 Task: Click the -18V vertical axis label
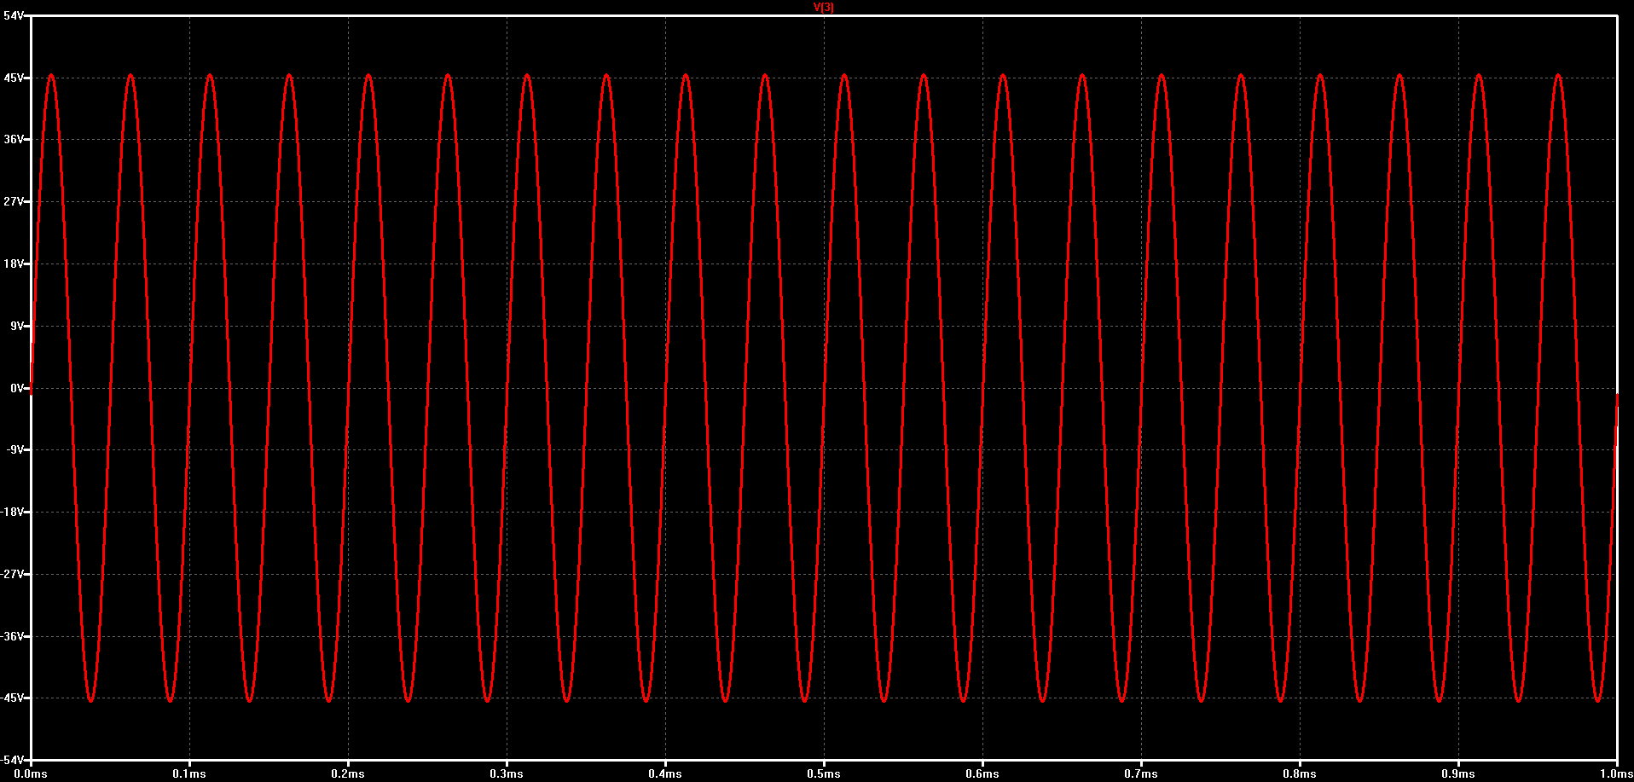point(13,513)
